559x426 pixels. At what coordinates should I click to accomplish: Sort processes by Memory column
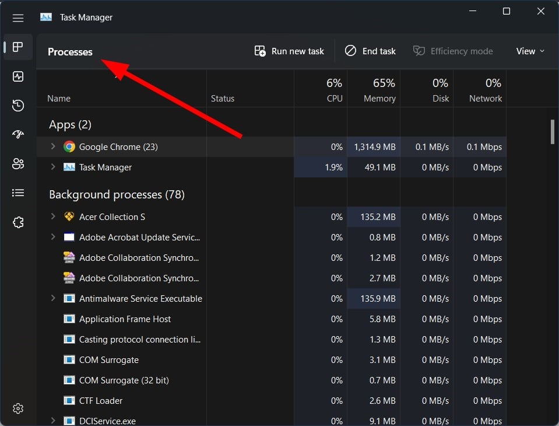point(374,89)
